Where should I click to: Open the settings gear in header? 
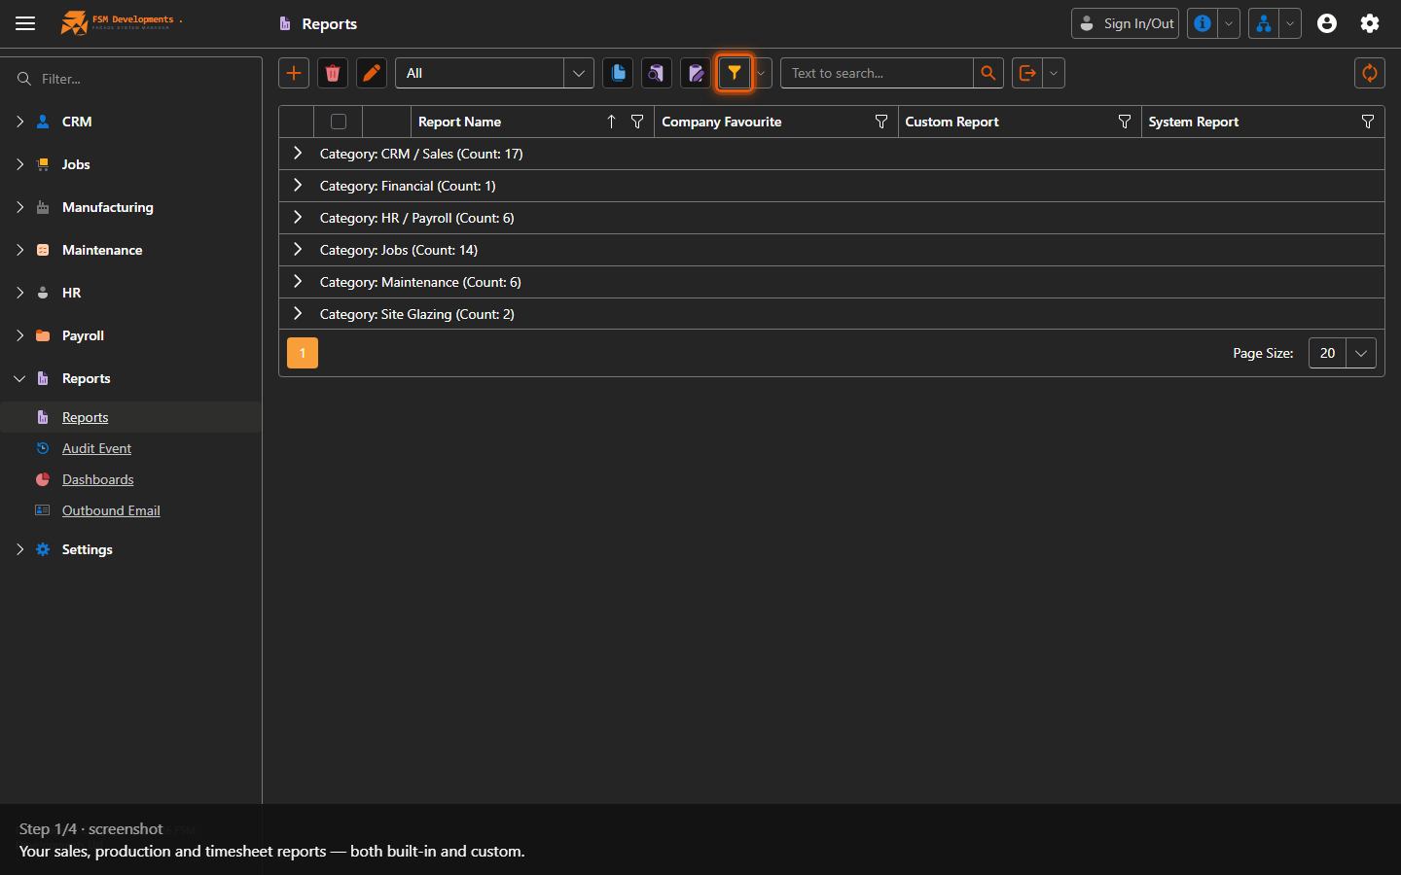(x=1370, y=23)
